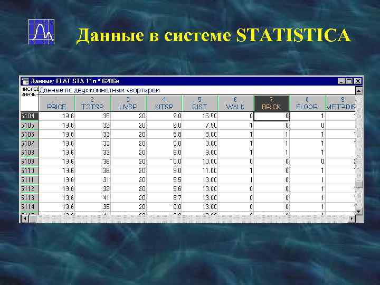Select the KITSP column header
This screenshot has height=285, width=380.
(x=164, y=103)
